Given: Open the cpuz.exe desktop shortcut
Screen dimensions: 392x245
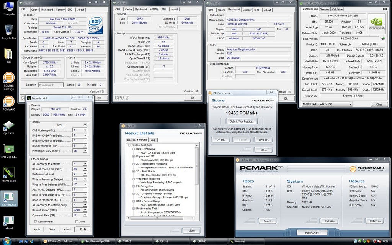Looking at the screenshot, I should point(9,127).
